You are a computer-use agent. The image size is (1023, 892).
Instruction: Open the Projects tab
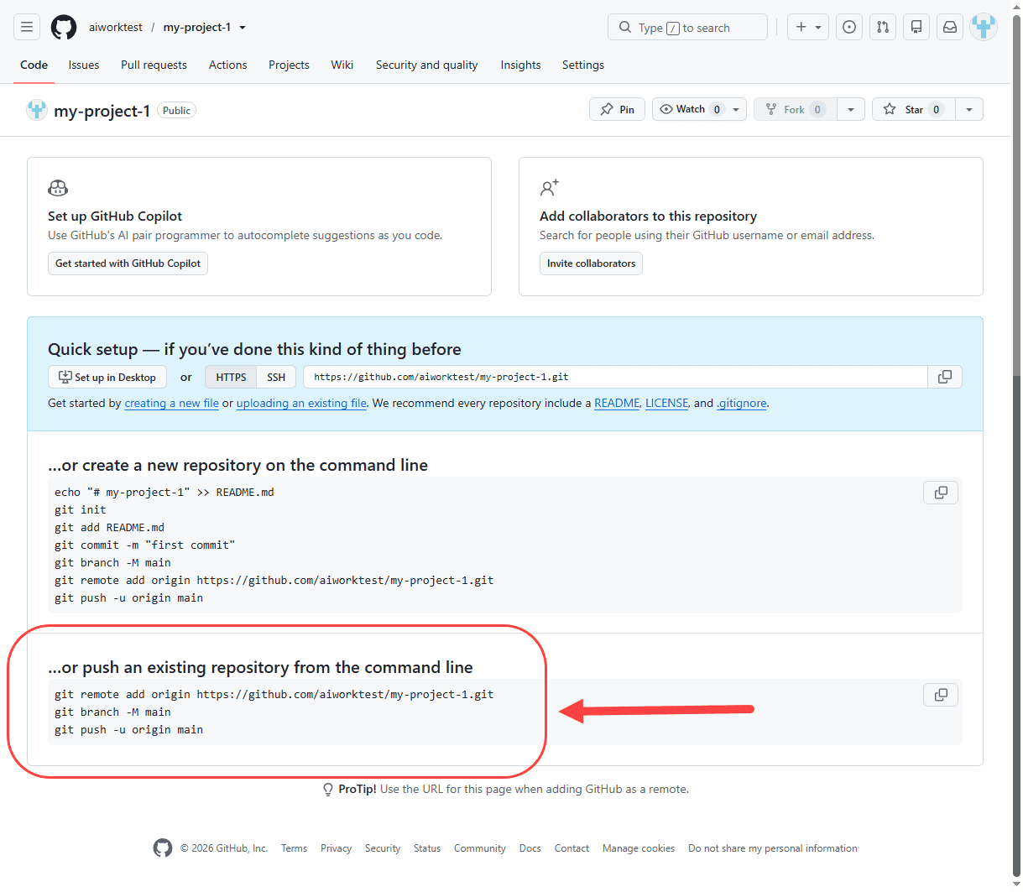[289, 65]
